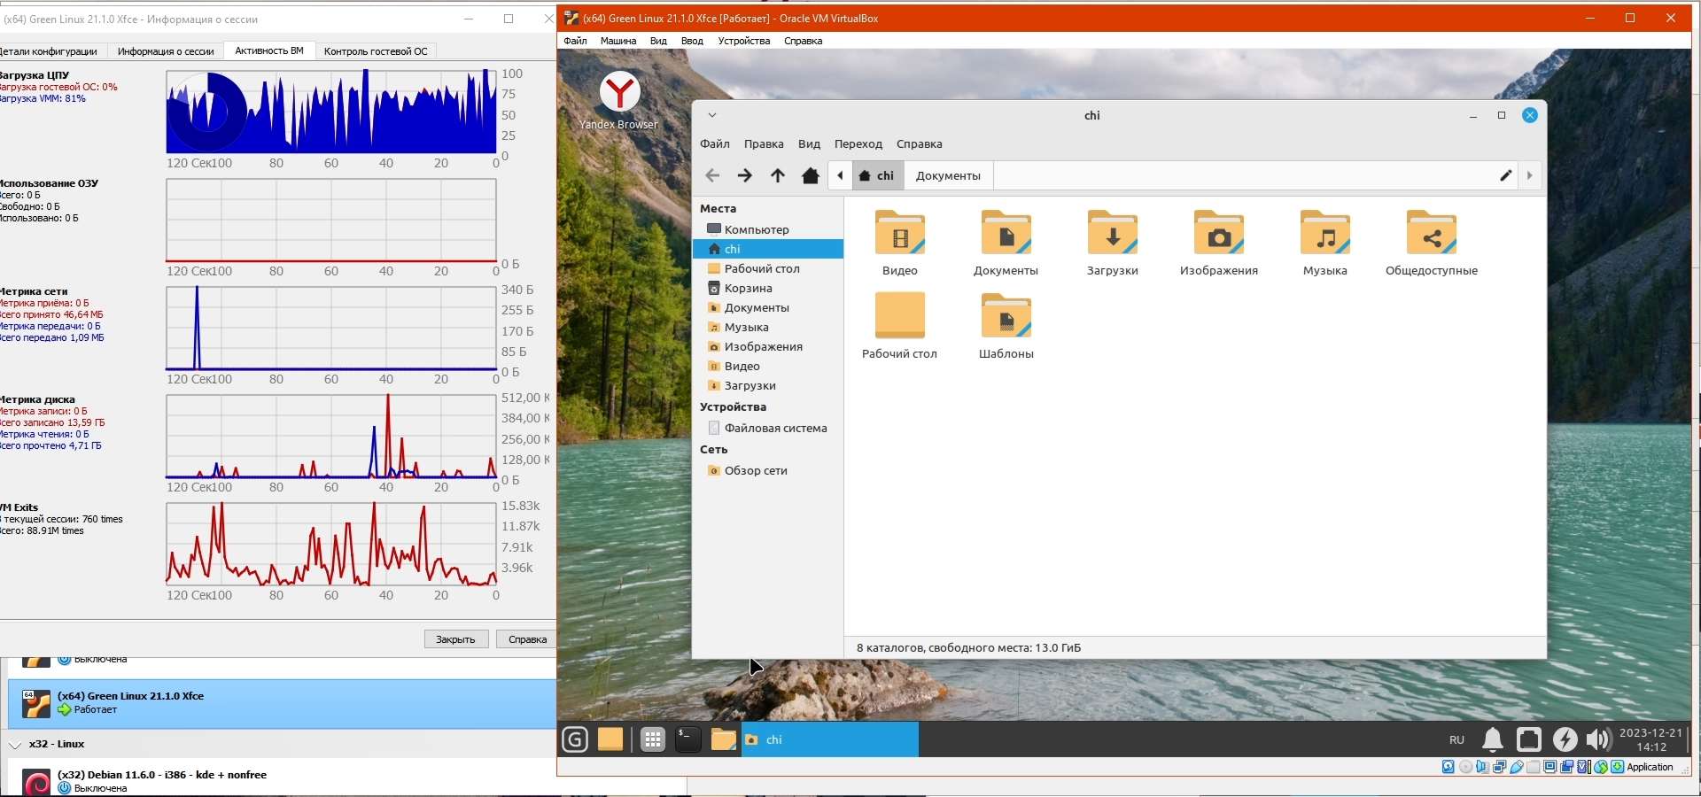Screen dimensions: 1701x797
Task: Open the Переход menu in file manager
Action: click(858, 144)
